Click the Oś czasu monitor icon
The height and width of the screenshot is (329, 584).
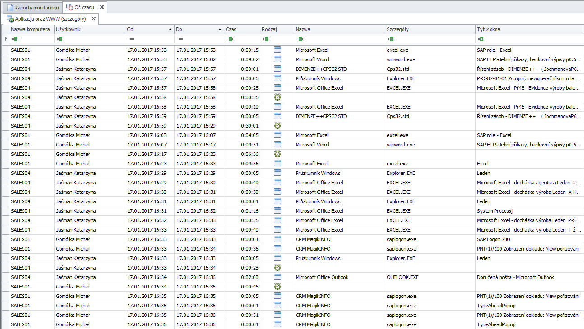click(70, 7)
